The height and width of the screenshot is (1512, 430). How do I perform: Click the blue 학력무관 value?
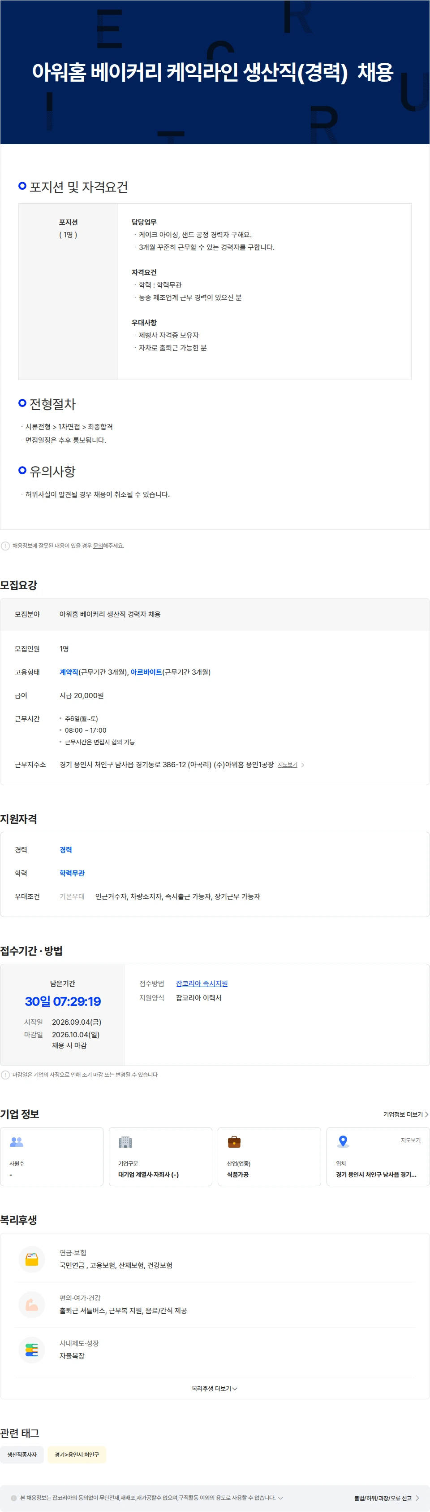tap(72, 874)
